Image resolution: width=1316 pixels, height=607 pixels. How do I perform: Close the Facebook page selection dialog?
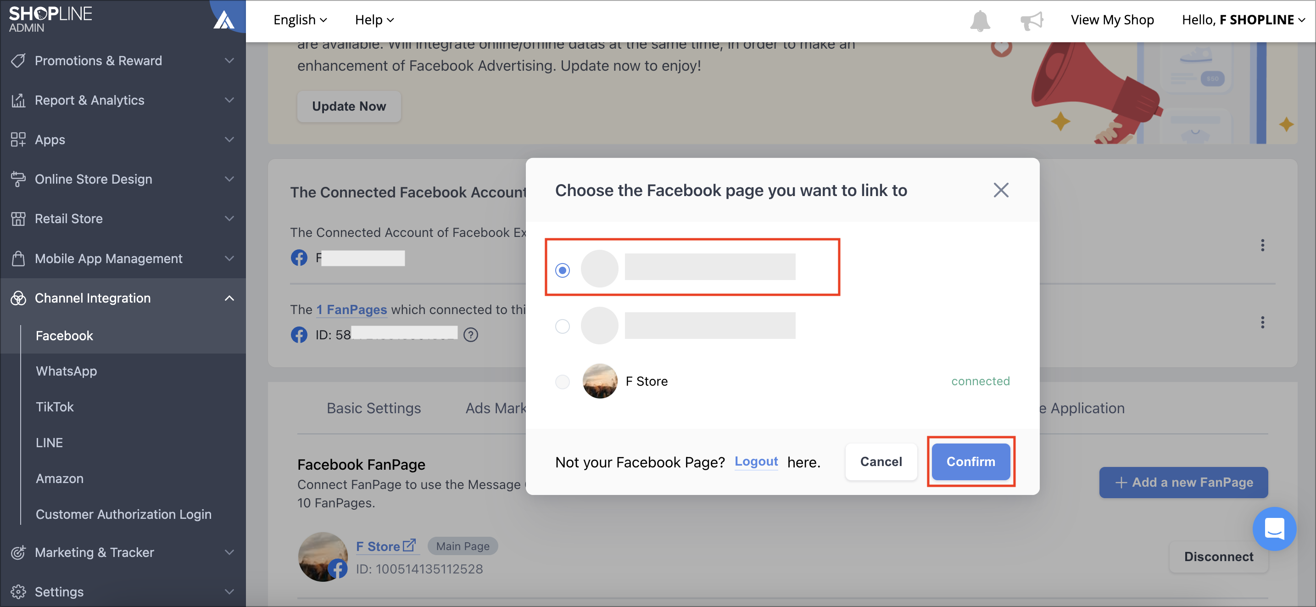1001,190
